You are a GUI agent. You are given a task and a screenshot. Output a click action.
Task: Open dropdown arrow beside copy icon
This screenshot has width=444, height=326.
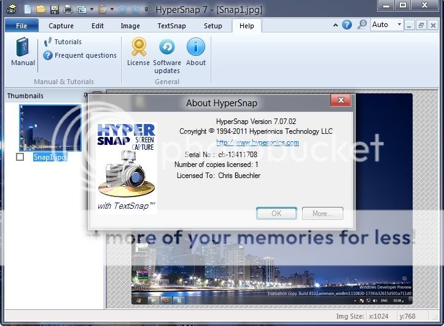[x=92, y=9]
